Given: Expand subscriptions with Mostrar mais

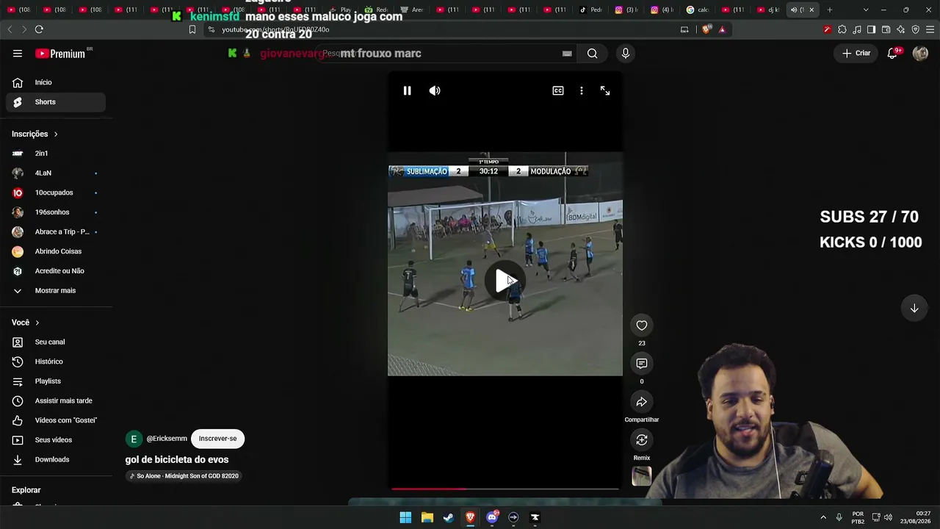Looking at the screenshot, I should (x=56, y=290).
